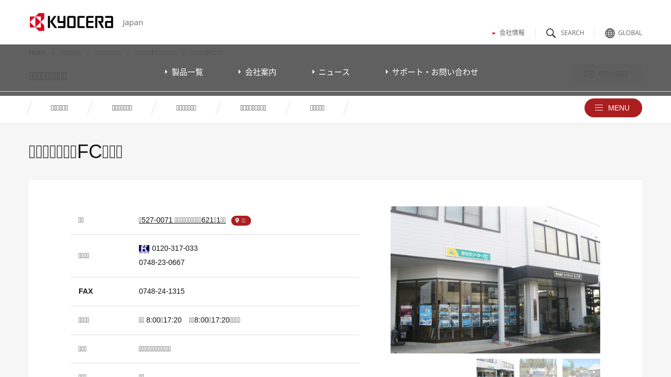Click the free dial phone icon
The height and width of the screenshot is (377, 671).
(144, 249)
